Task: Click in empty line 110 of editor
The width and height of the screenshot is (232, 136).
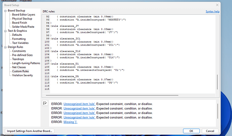Action: pos(132,73)
